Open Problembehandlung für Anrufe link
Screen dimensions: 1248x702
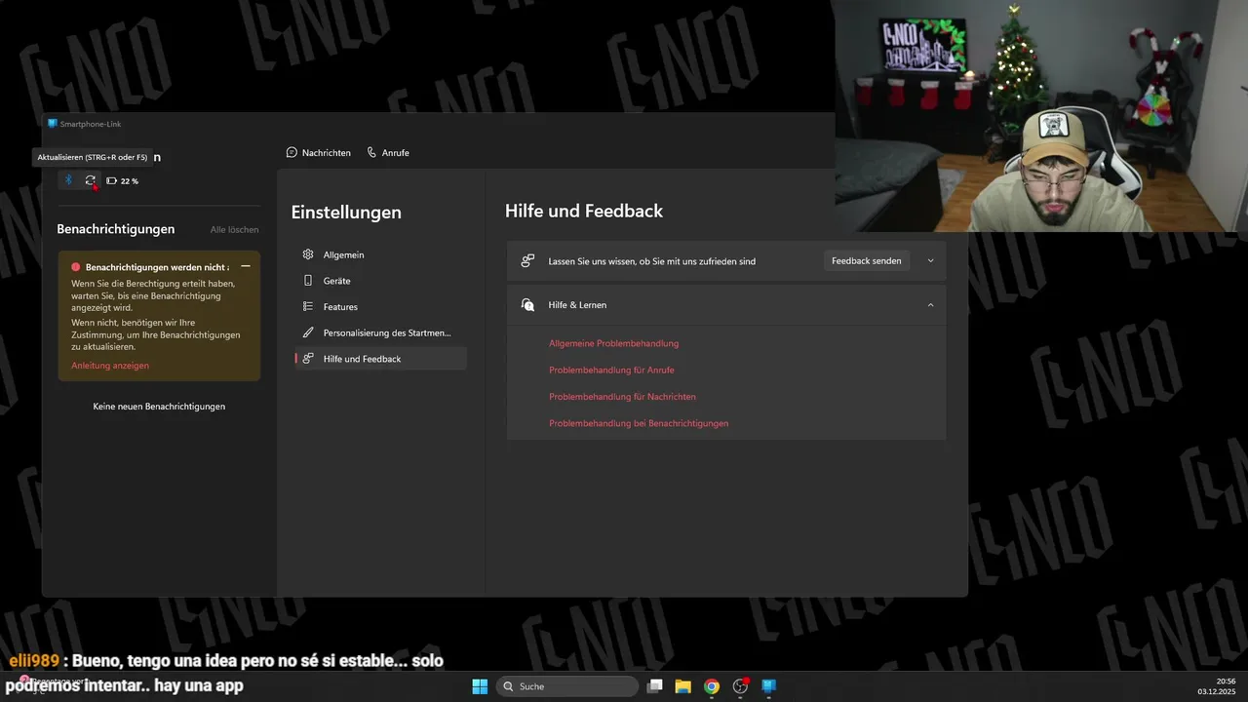(x=611, y=370)
